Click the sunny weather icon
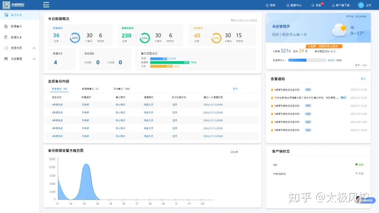Viewport: 379px width, 213px height. pyautogui.click(x=340, y=30)
